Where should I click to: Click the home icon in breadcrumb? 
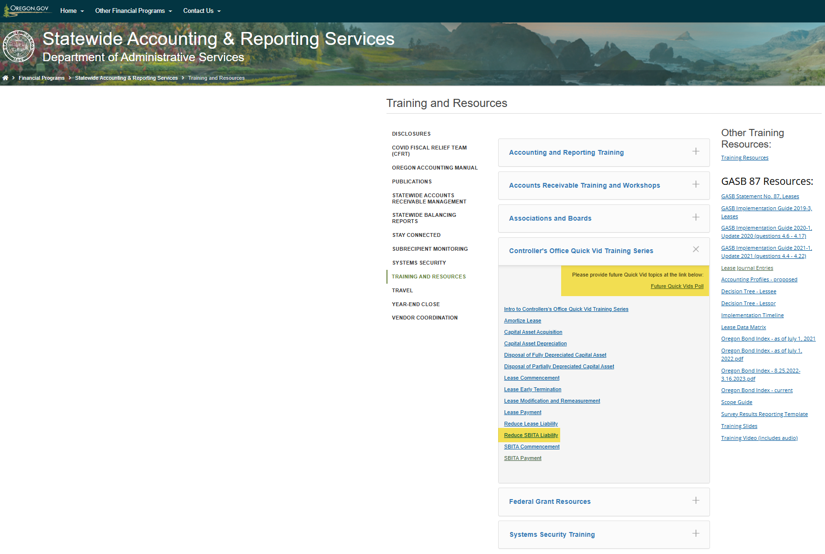5,78
